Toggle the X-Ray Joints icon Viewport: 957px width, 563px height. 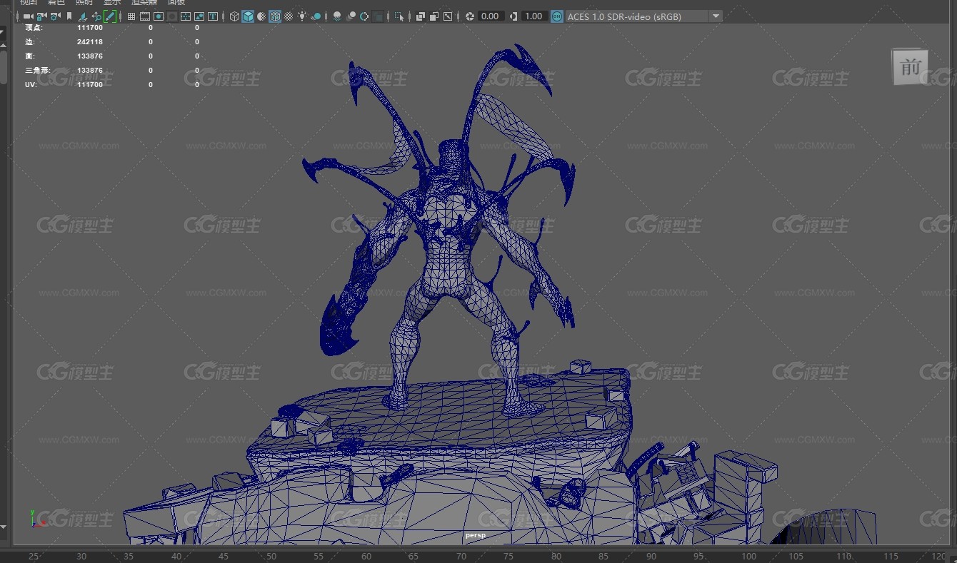[448, 16]
